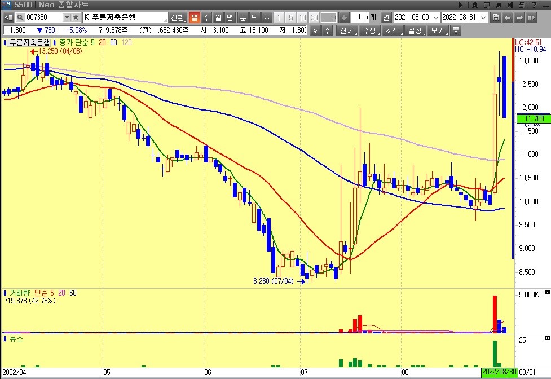Add the stock to favorites with the star icon
This screenshot has height=379, width=551.
tap(76, 17)
